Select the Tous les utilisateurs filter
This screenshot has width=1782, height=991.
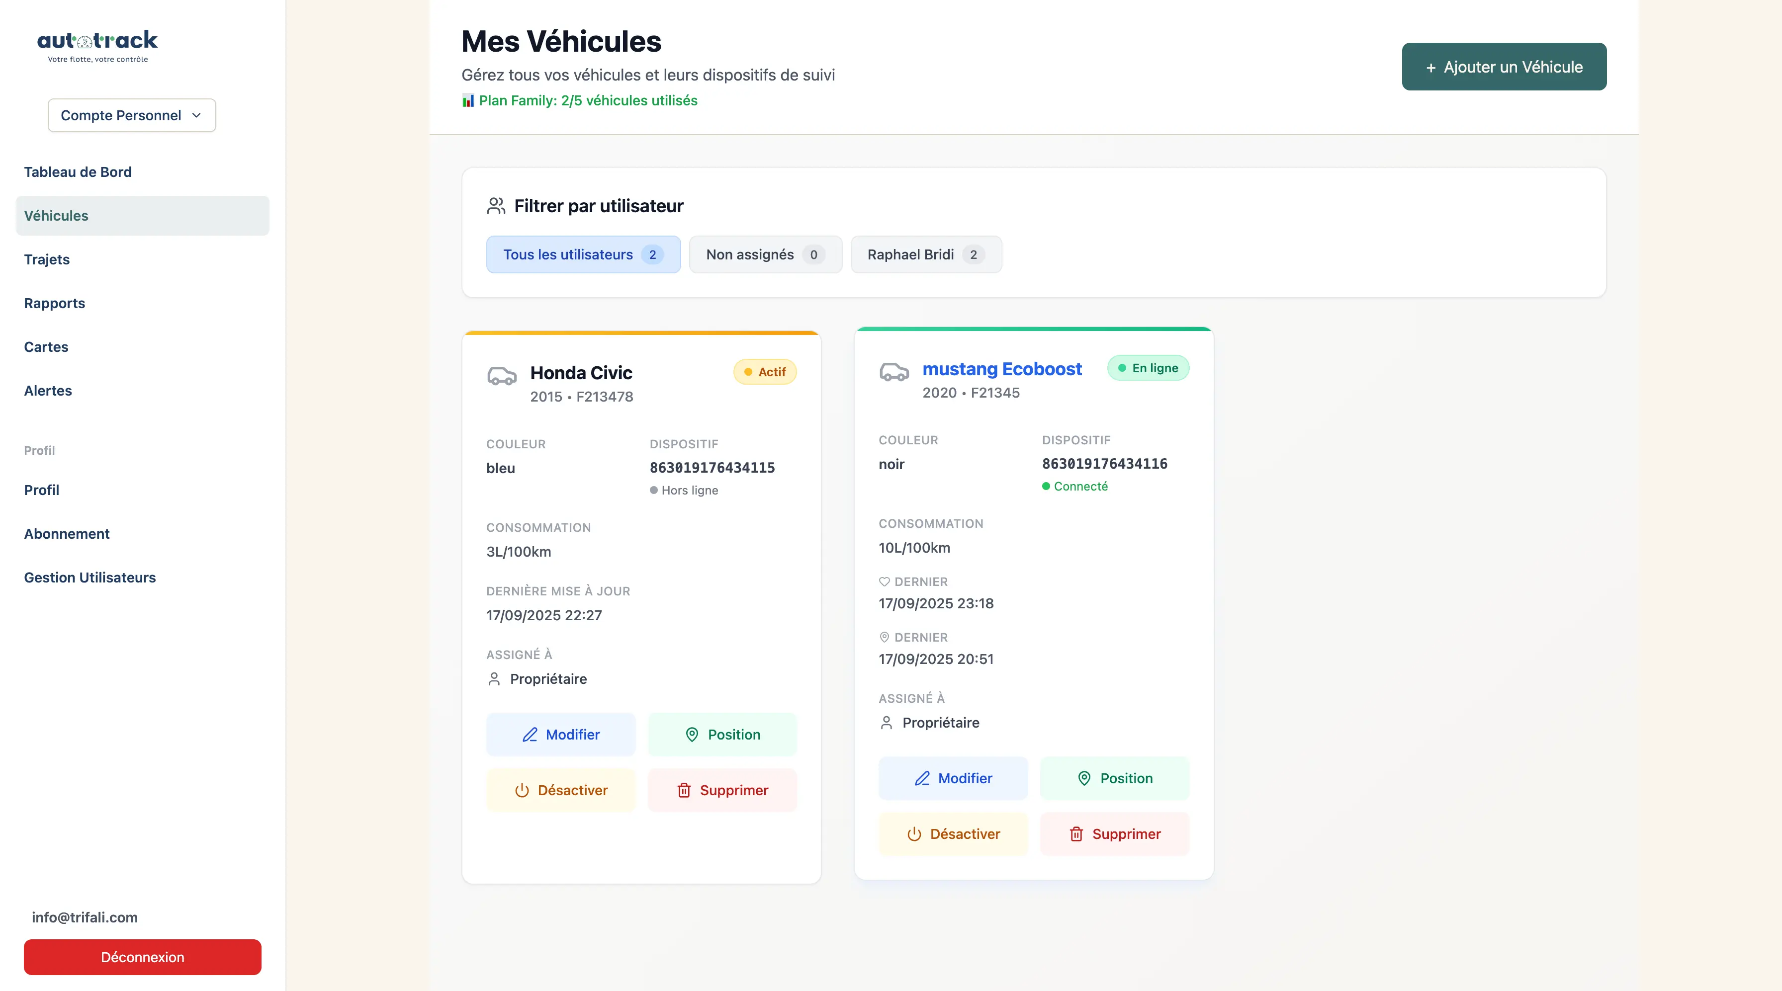pos(583,254)
